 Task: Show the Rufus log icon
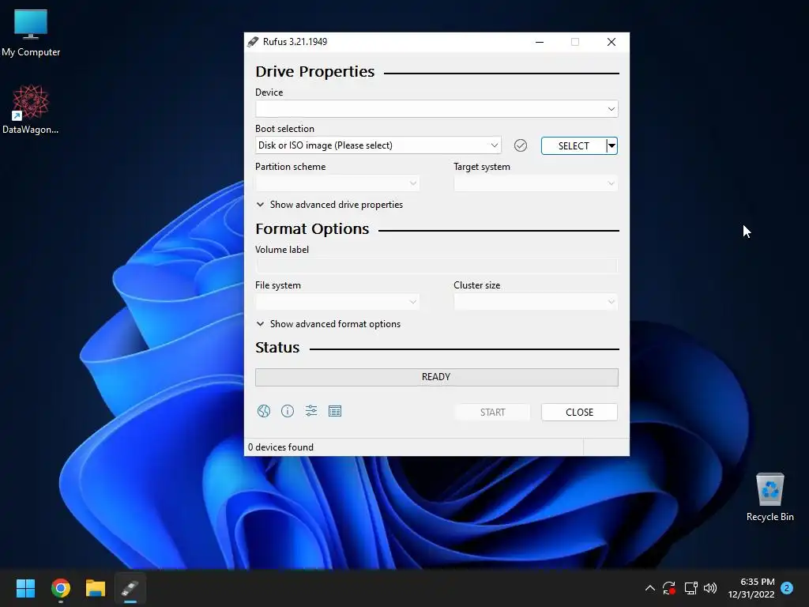click(x=335, y=411)
